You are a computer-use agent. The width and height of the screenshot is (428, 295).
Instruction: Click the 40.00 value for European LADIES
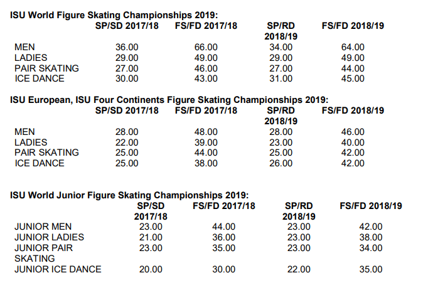coord(352,142)
